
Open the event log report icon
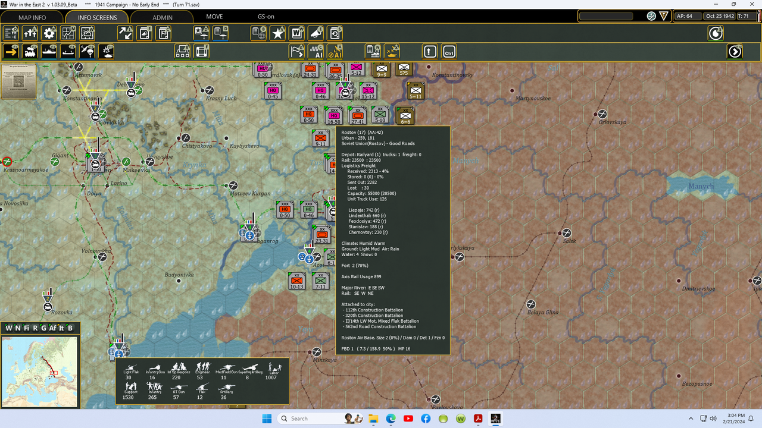point(145,33)
